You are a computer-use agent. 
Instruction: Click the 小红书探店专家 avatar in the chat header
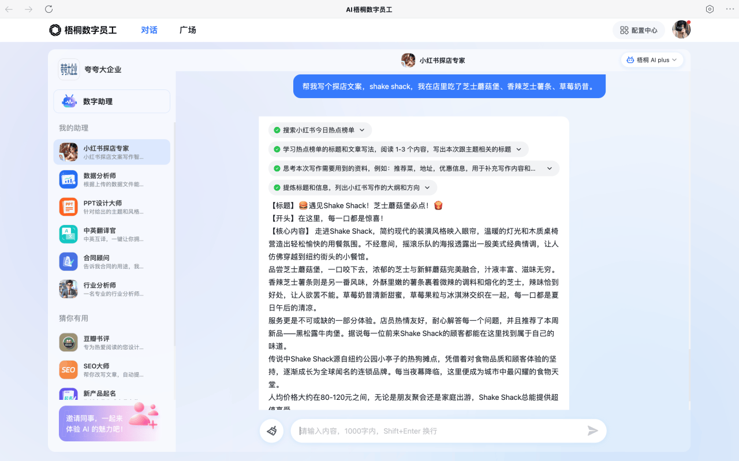[408, 60]
